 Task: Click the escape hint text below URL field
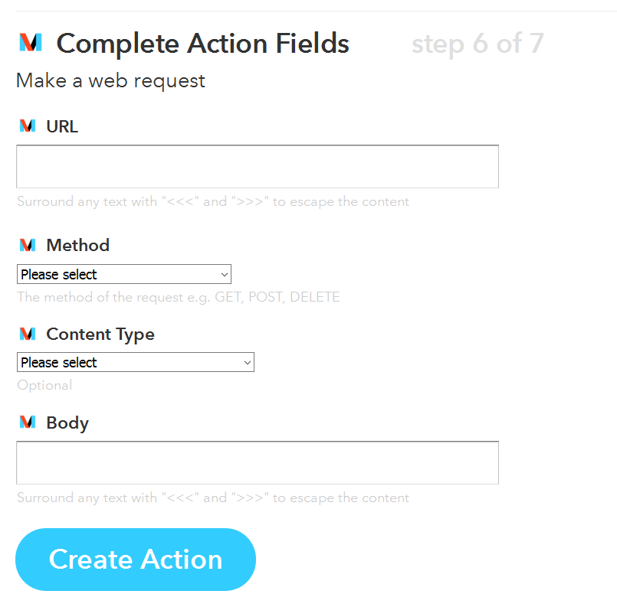(x=213, y=202)
